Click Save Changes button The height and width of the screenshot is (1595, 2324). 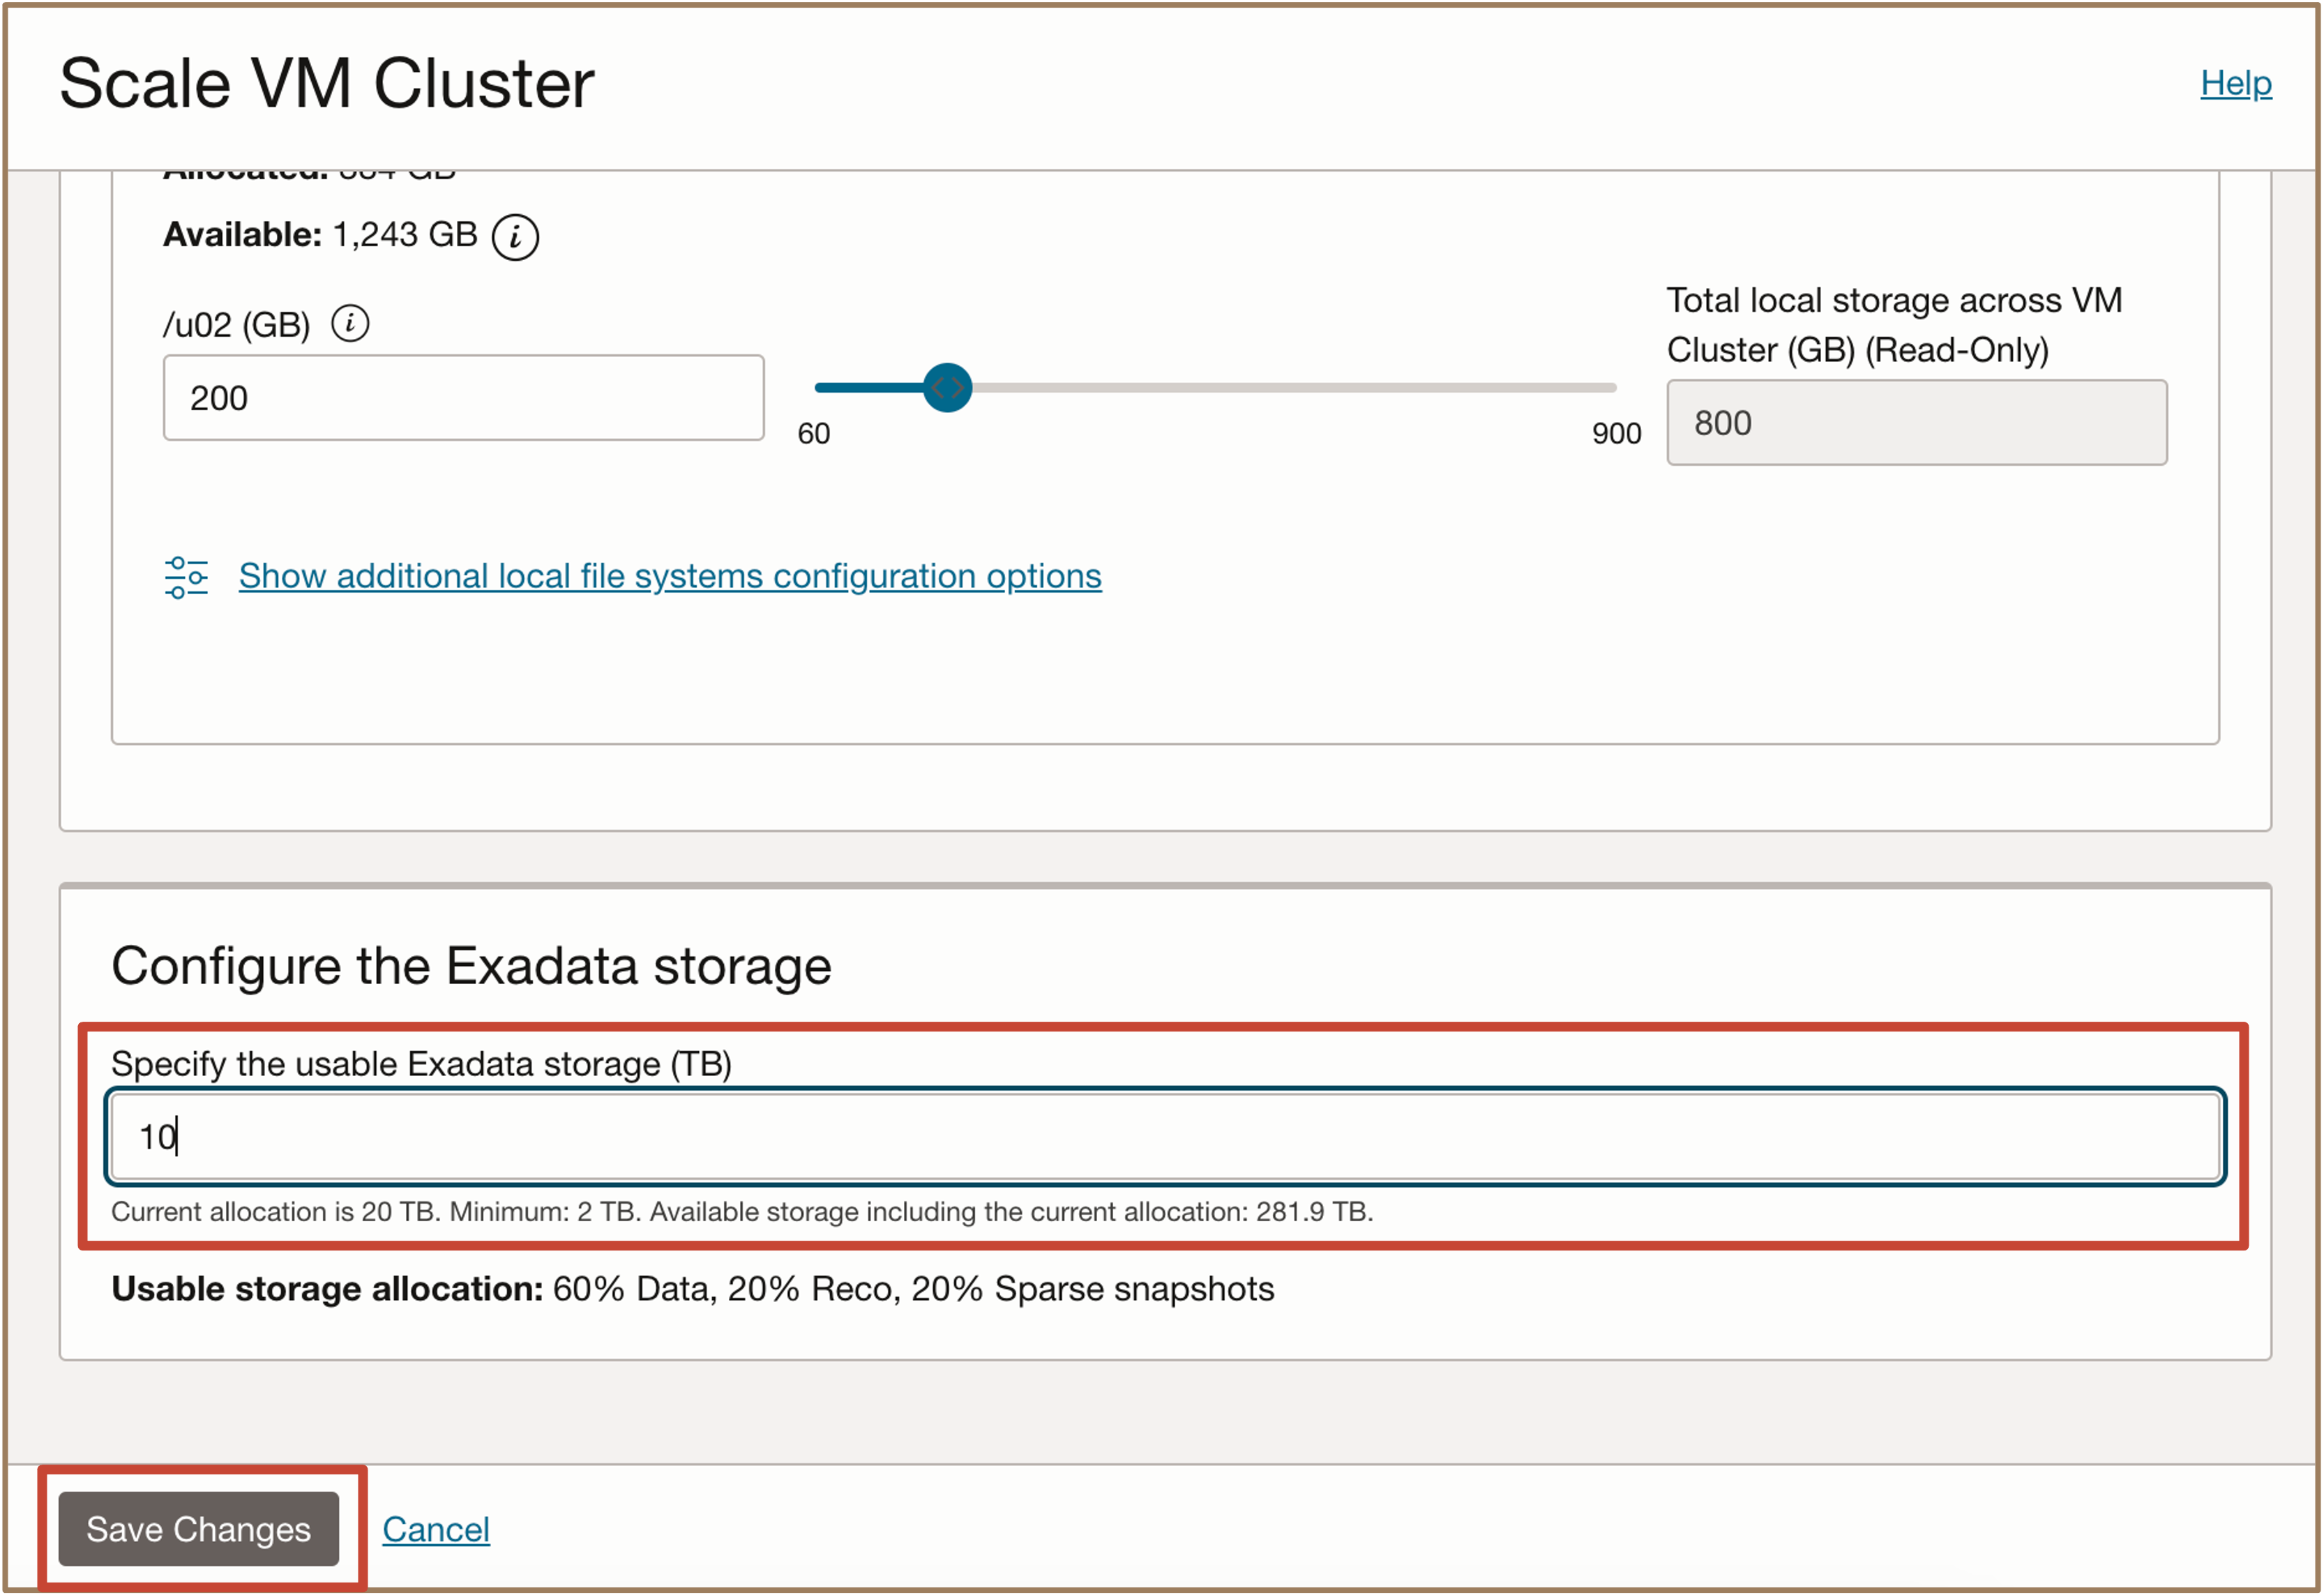(x=198, y=1528)
